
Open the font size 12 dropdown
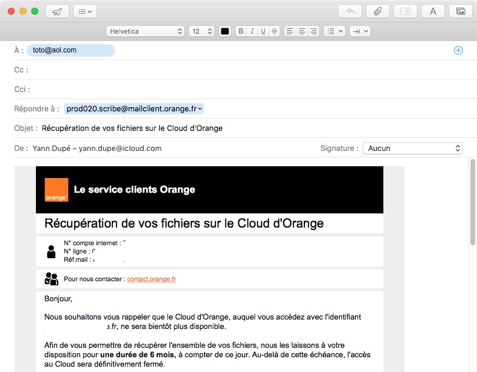tap(201, 31)
